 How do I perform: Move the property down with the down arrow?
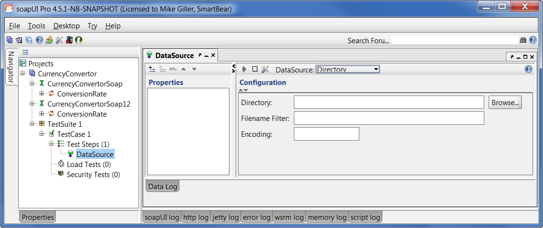(x=194, y=69)
